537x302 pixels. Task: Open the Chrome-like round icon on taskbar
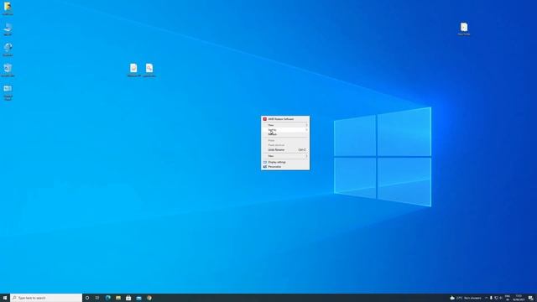coord(149,298)
